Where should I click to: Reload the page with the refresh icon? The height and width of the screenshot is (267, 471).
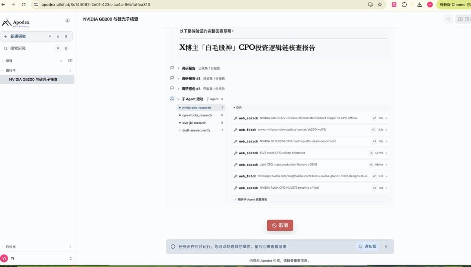click(x=24, y=5)
